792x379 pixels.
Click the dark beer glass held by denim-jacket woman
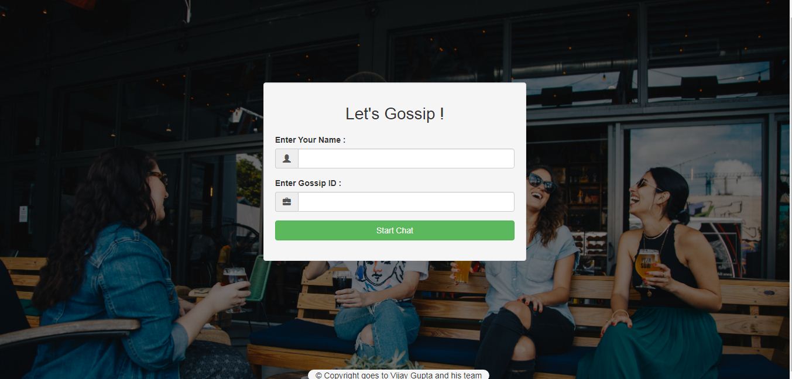click(x=235, y=287)
